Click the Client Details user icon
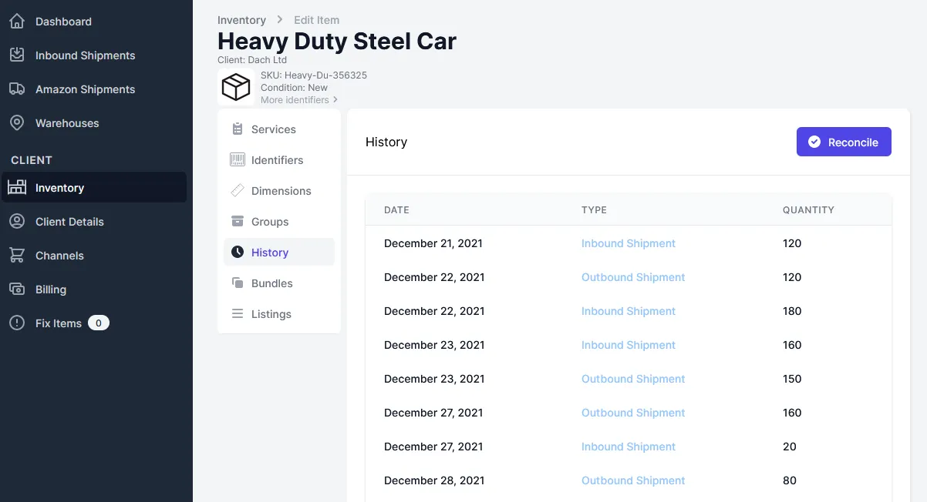 click(x=17, y=222)
